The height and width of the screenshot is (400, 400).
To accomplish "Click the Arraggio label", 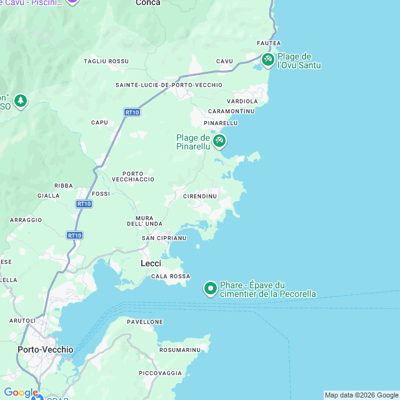I will tap(26, 220).
